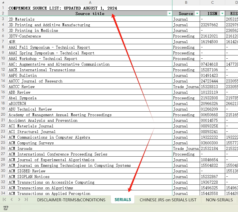The height and width of the screenshot is (212, 238).
Task: Select ACM Transactions on Accessible Computing
Action: [90, 182]
